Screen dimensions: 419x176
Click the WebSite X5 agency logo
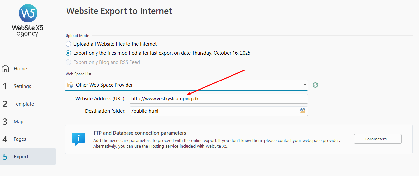(x=27, y=20)
